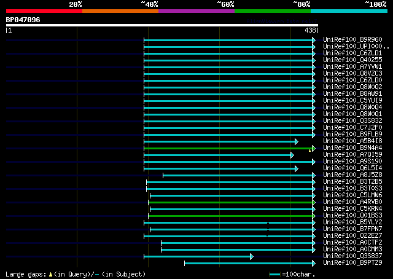Select the UniRef100_Q01BS3 label

click(x=352, y=216)
